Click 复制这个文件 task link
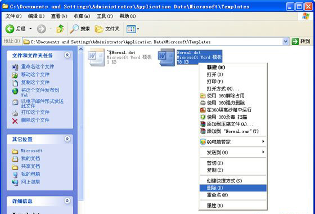 pyautogui.click(x=35, y=82)
